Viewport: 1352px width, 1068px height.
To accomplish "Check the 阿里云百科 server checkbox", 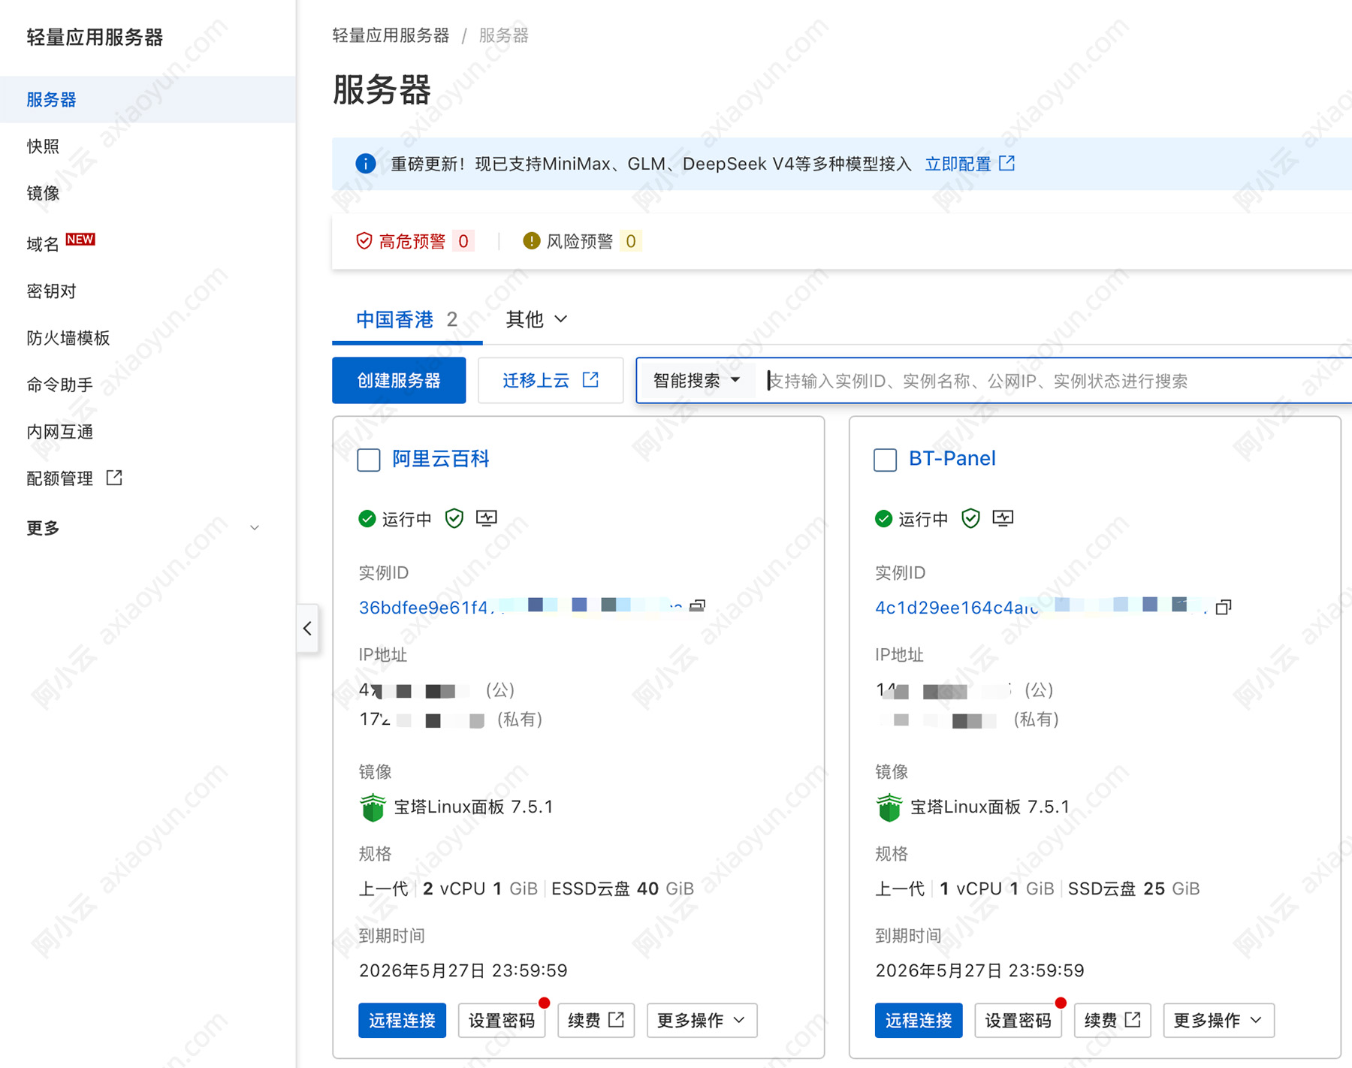I will tap(369, 460).
